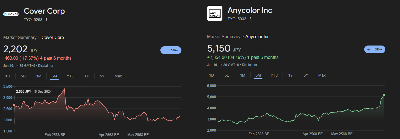
Task: Click the red start point on Cover chart
Action: (x=14, y=105)
